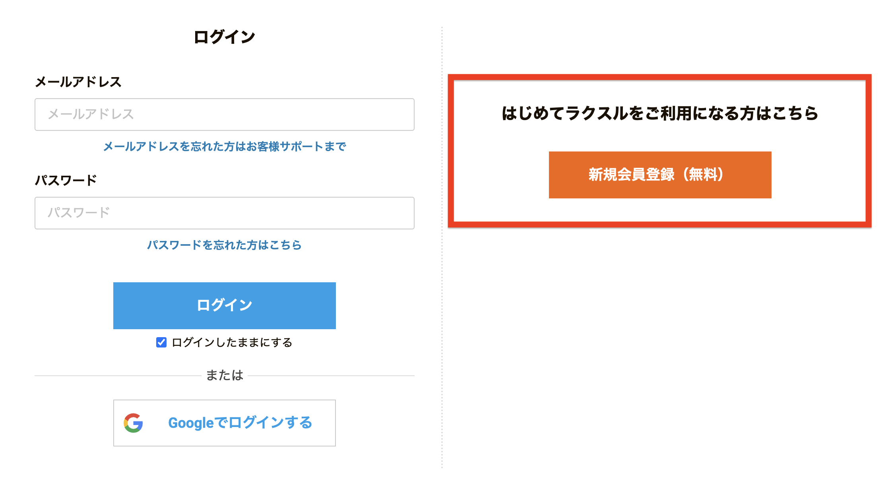Click the Google G logo icon
Viewport: 888px width, 493px height.
[133, 423]
